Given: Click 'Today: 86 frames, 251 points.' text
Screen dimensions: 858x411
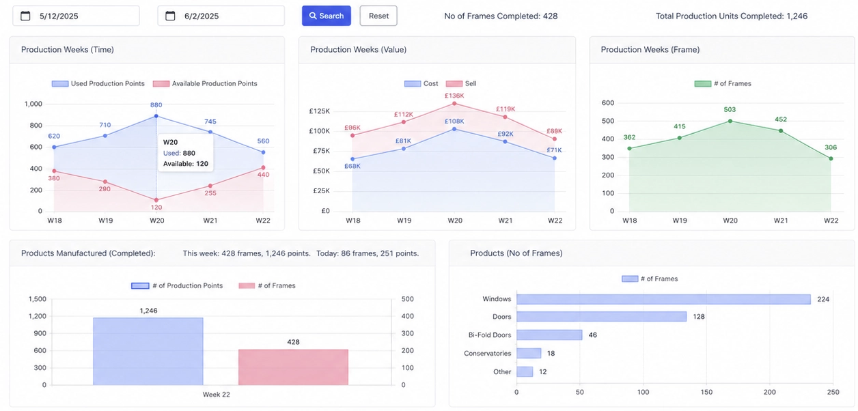Looking at the screenshot, I should (368, 253).
